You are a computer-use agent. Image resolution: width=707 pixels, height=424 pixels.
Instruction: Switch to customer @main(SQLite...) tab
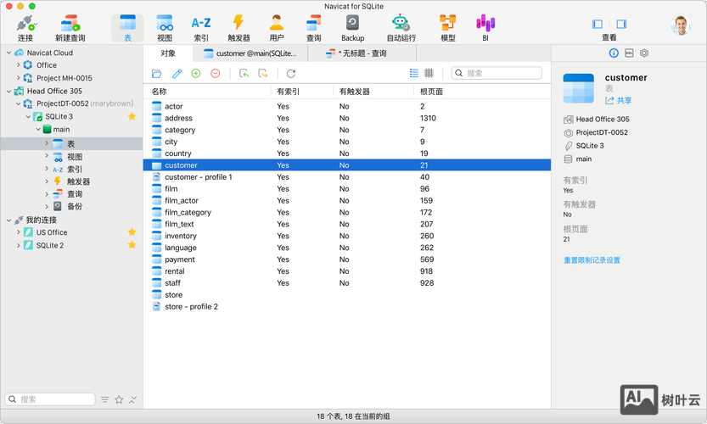coord(250,53)
